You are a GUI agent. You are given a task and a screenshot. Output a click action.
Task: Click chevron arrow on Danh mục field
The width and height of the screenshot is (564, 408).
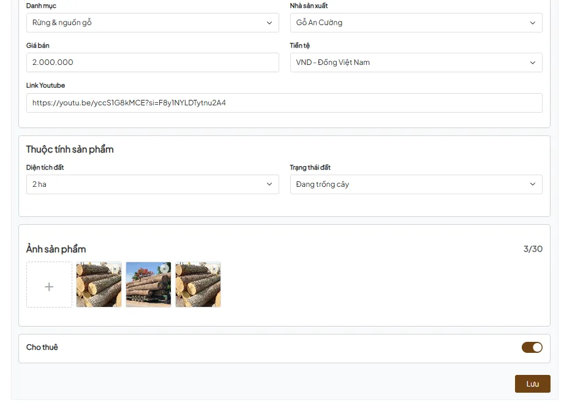click(269, 23)
